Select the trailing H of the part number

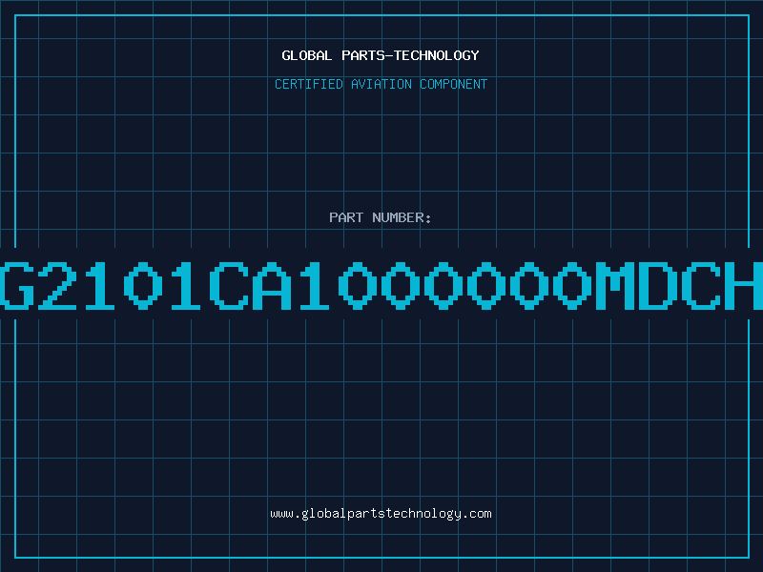[744, 285]
